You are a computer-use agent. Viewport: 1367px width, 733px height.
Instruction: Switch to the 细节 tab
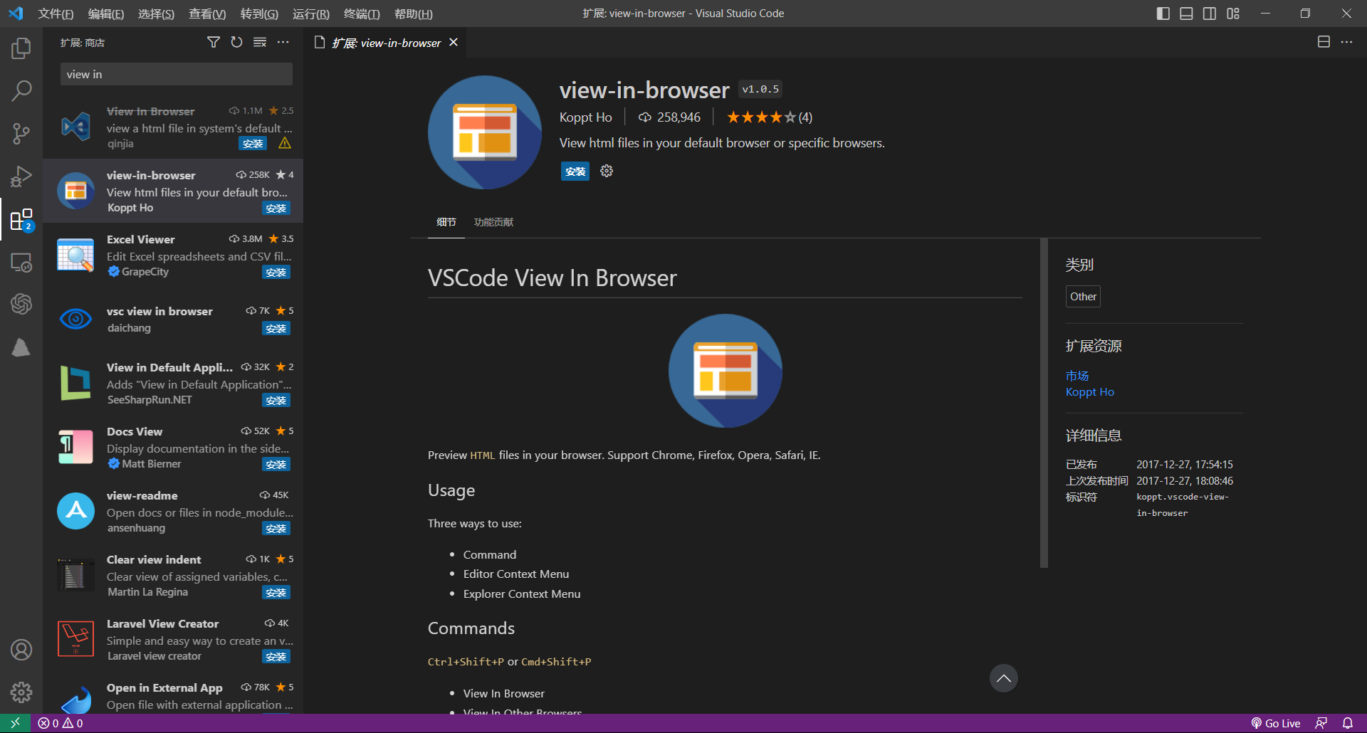pos(446,222)
